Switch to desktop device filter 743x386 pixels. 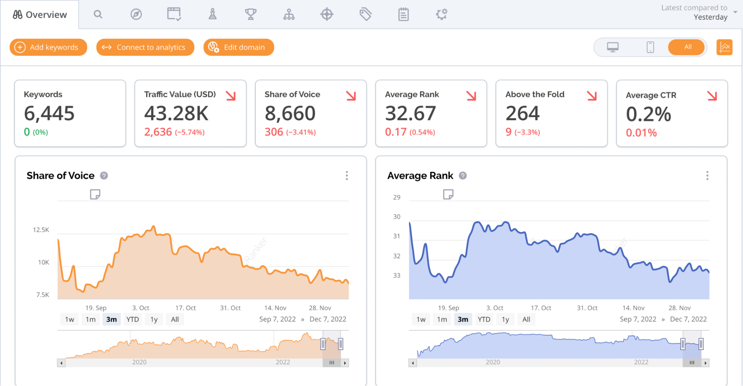(x=613, y=47)
